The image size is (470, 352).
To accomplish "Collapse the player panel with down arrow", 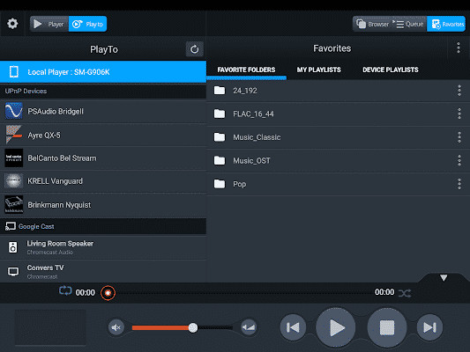I will [x=444, y=277].
